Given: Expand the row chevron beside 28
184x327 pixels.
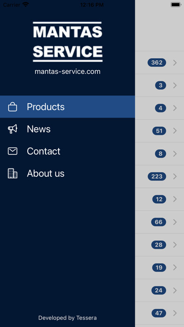Looking at the screenshot, I should pos(175,245).
